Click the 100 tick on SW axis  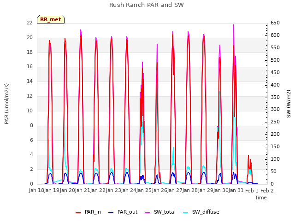click(275, 159)
